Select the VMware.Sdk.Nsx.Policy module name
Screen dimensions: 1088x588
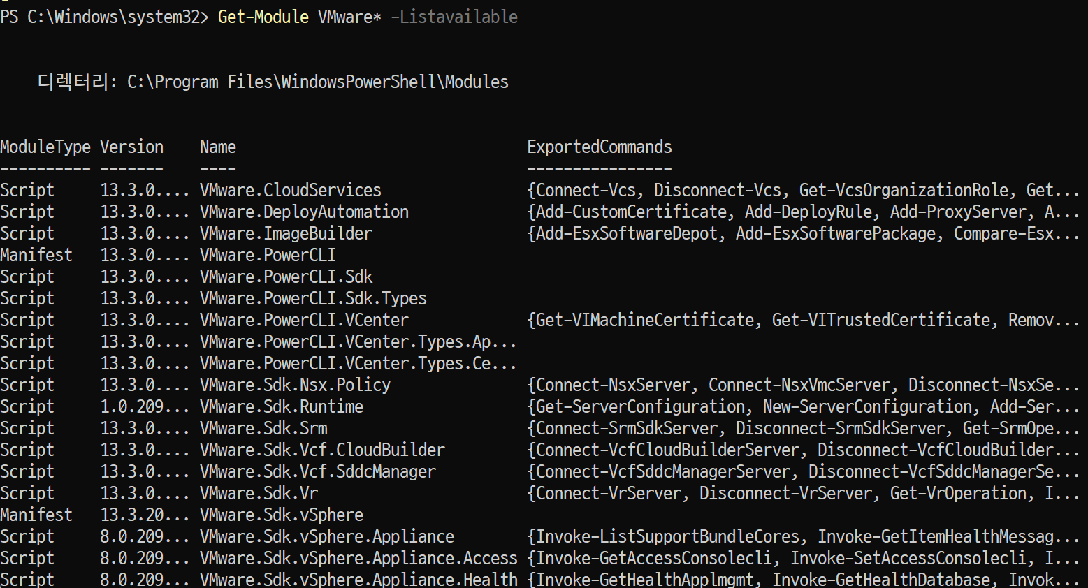pyautogui.click(x=295, y=385)
